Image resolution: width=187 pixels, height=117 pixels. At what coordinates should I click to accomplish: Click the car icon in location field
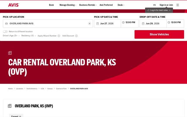(x=6, y=24)
